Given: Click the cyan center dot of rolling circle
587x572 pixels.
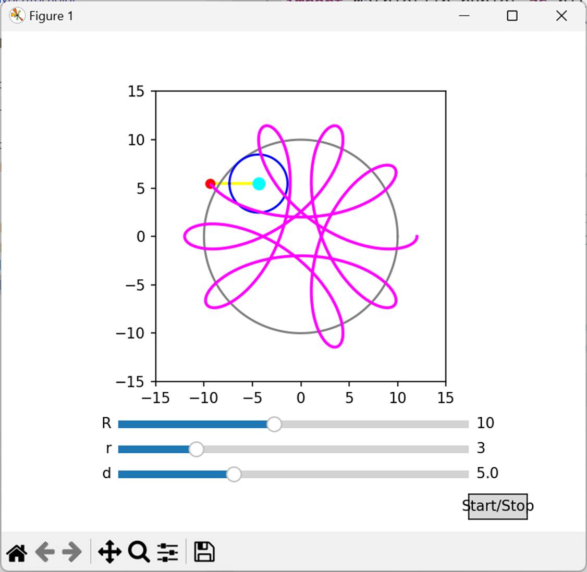Looking at the screenshot, I should pos(259,183).
